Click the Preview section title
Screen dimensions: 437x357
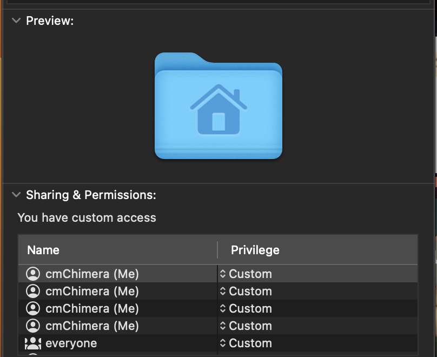pyautogui.click(x=50, y=21)
